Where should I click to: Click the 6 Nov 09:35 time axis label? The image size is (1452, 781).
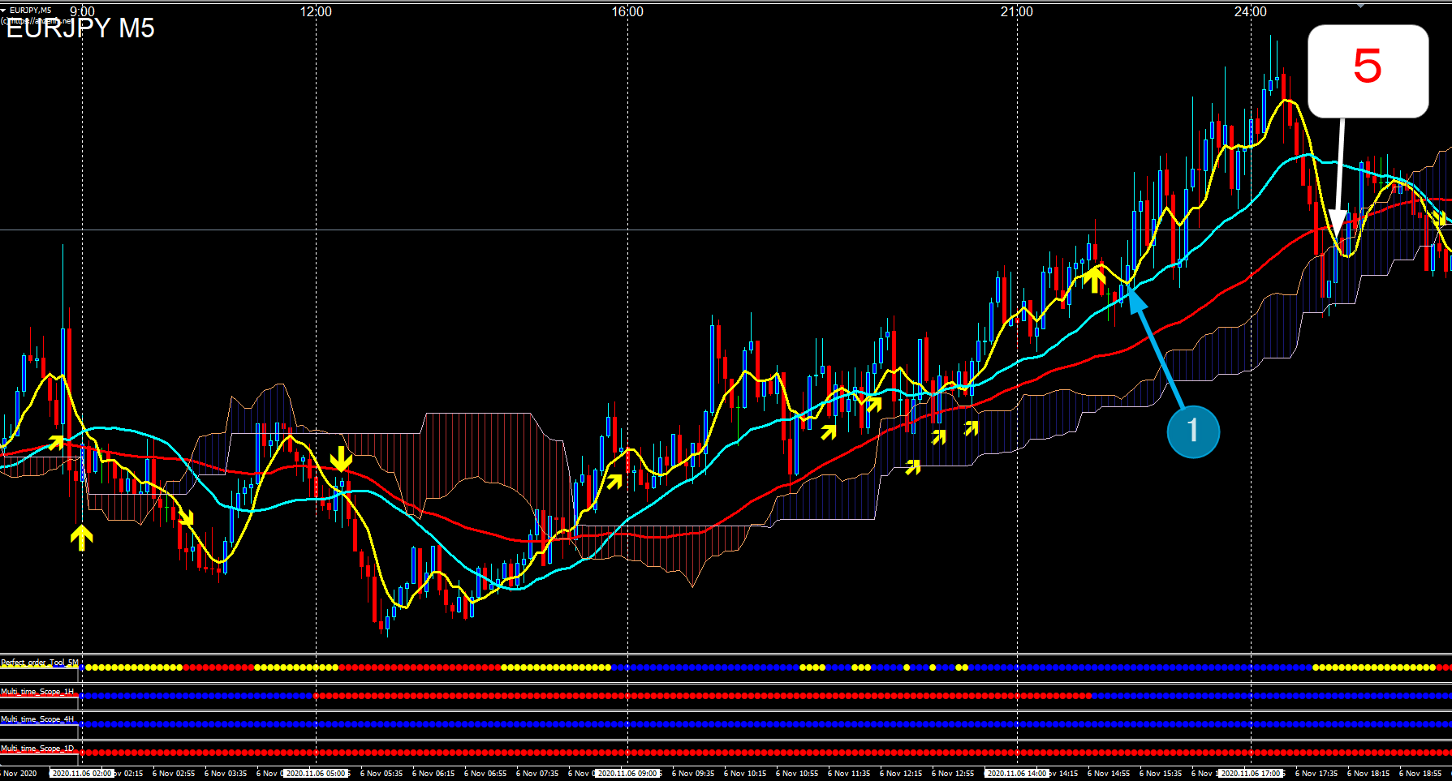point(693,774)
